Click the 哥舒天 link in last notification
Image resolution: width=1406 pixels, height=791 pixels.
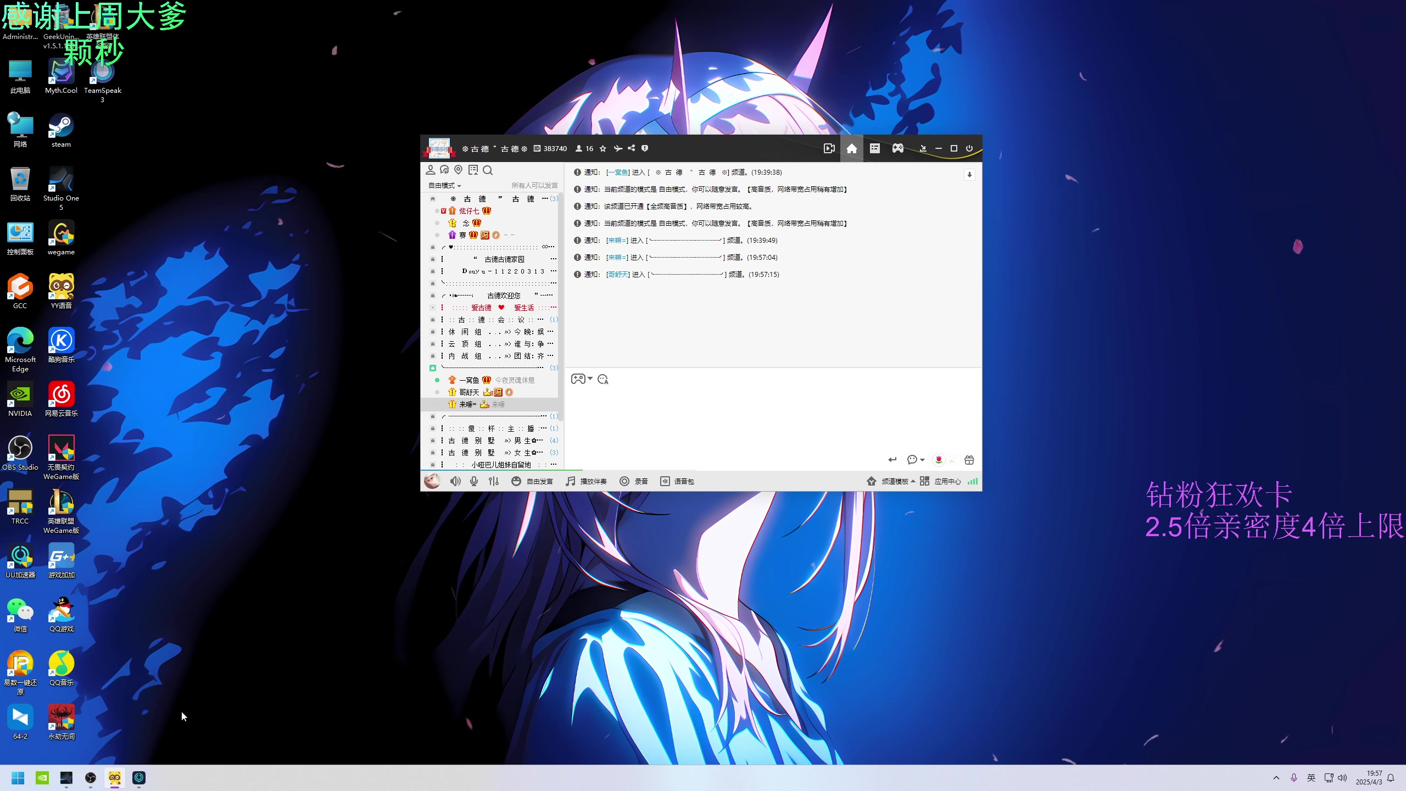coord(618,275)
